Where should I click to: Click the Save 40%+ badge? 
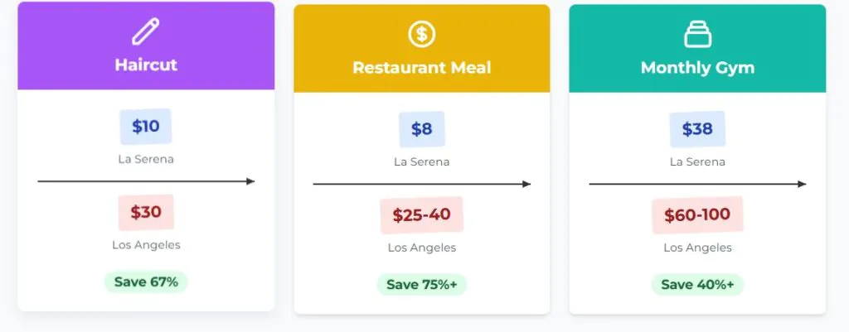click(697, 285)
